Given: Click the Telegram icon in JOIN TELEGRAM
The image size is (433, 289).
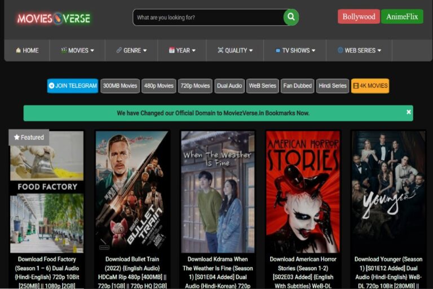Looking at the screenshot, I should (x=52, y=86).
